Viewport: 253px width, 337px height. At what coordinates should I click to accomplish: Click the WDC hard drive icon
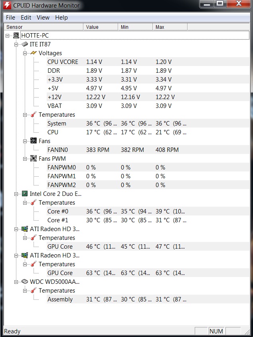click(x=25, y=281)
